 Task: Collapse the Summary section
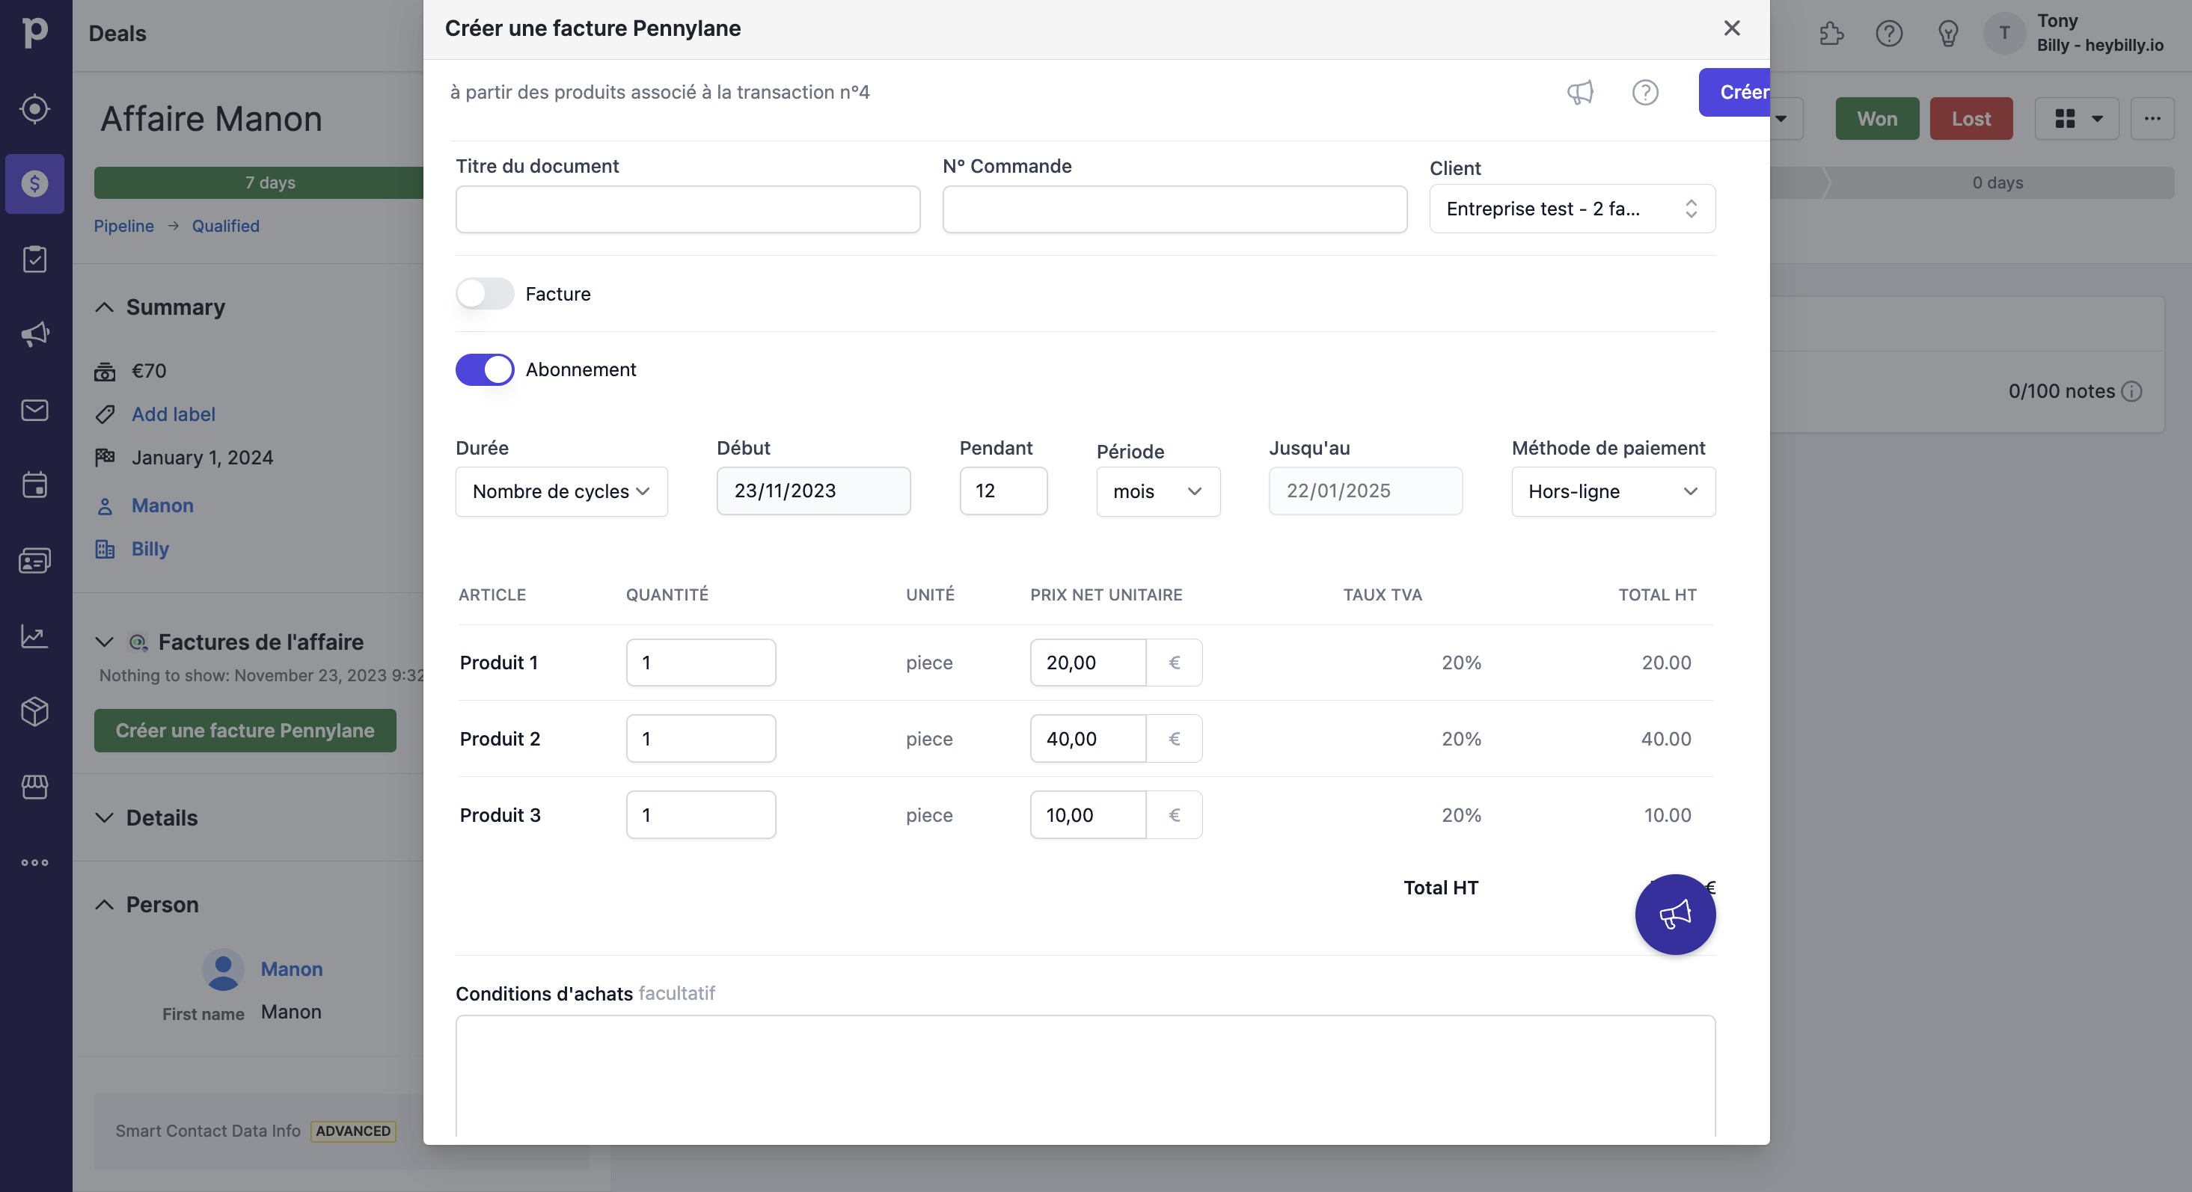[104, 307]
